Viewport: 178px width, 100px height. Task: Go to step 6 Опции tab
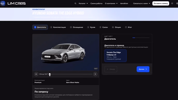click(116, 27)
